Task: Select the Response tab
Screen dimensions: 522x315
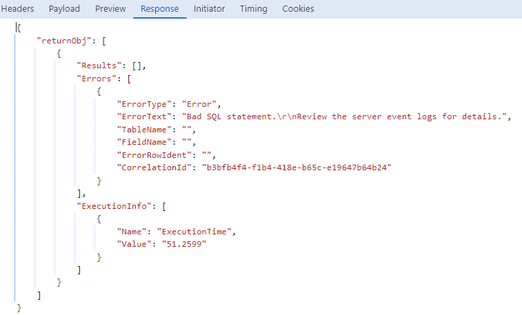Action: 159,9
